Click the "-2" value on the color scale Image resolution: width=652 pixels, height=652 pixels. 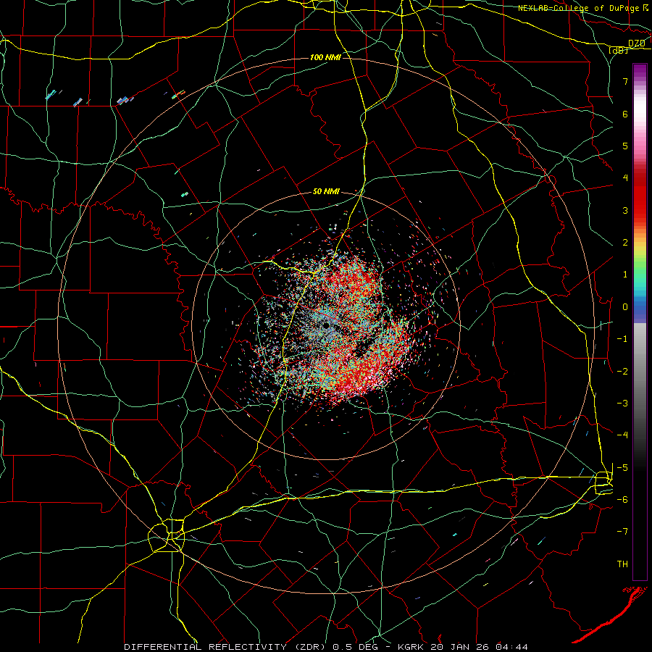click(x=622, y=372)
